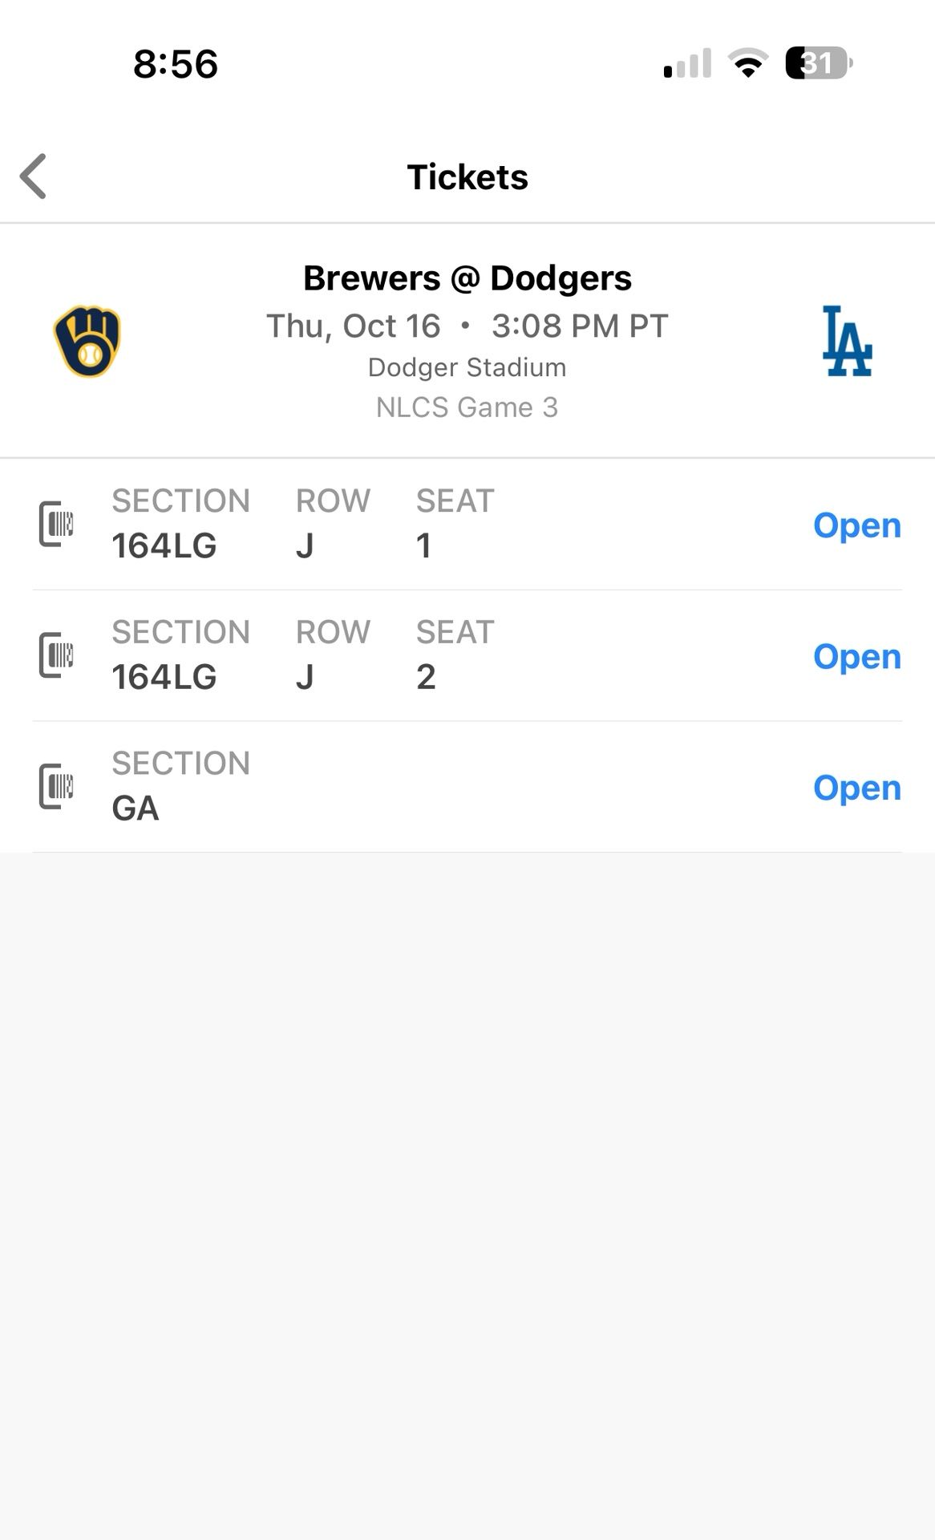Tap the Brewers team logo

[x=87, y=341]
